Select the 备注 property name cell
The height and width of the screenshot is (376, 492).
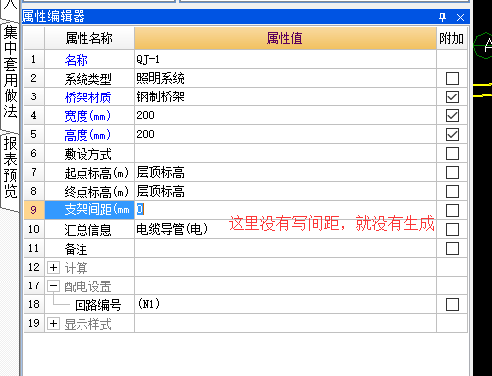(x=89, y=249)
